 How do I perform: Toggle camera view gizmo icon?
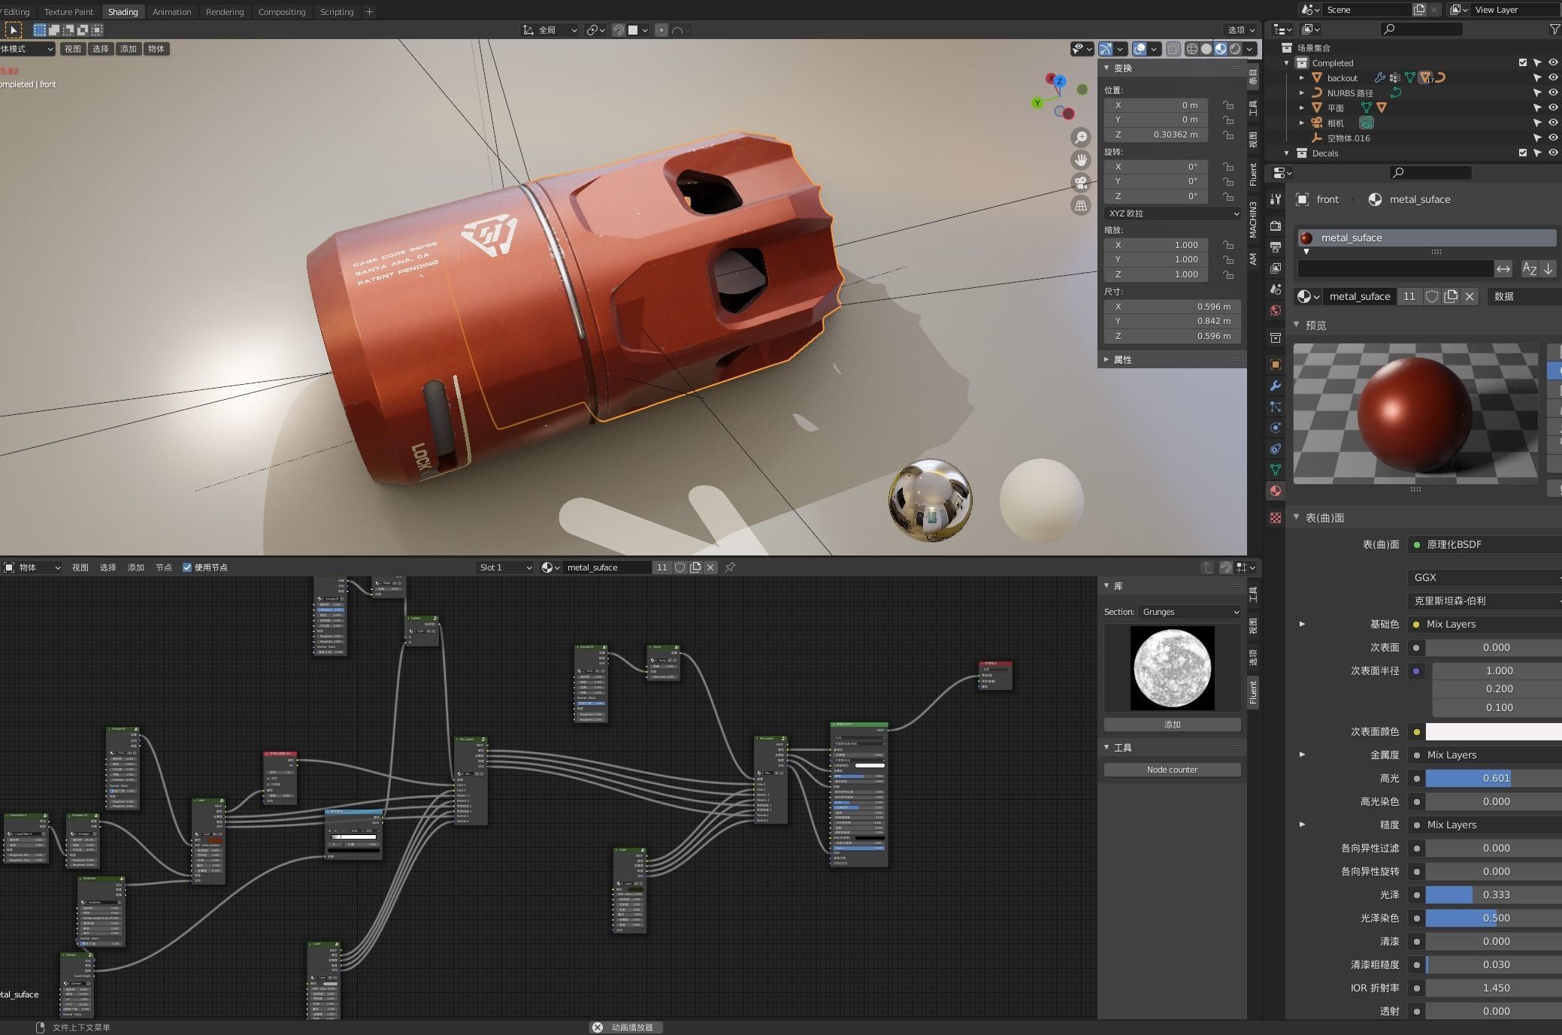(x=1081, y=183)
